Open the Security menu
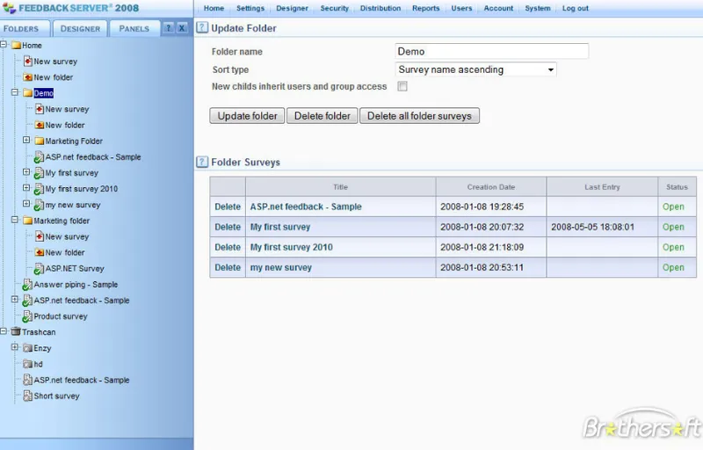Viewport: 703px width, 450px height. tap(335, 8)
